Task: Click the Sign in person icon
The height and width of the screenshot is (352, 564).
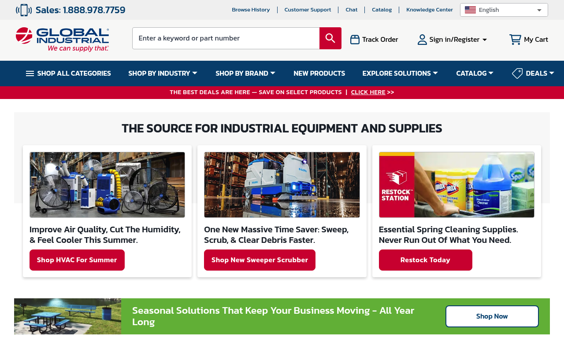Action: click(422, 40)
